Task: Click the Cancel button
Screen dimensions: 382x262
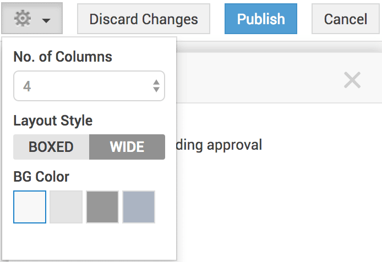Action: (x=346, y=19)
